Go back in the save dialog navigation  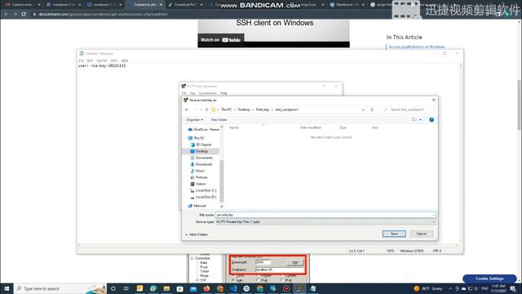(187, 109)
